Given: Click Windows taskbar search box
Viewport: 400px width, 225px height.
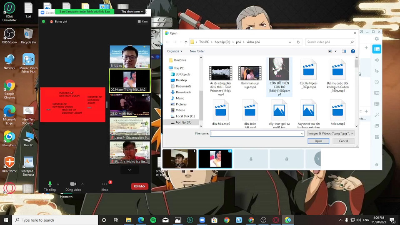Looking at the screenshot, I should 55,220.
